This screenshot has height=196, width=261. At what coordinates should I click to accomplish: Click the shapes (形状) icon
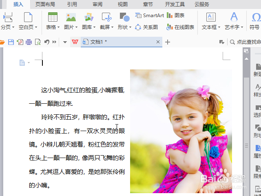coord(124,17)
